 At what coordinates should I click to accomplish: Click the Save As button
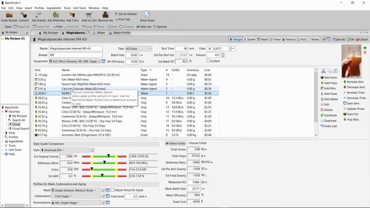[338, 39]
